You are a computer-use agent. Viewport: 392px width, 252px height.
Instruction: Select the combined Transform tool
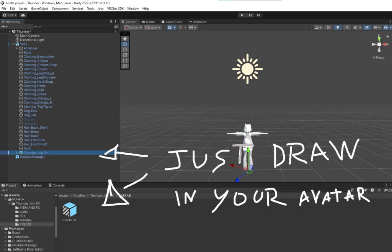coord(125,66)
